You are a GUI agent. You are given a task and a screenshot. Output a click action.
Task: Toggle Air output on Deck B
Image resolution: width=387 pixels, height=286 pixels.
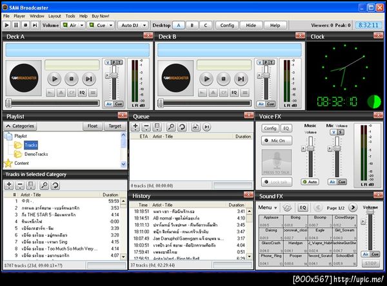(x=261, y=104)
